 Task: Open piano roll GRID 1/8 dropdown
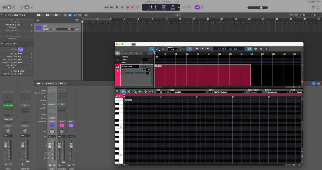pyautogui.click(x=162, y=92)
